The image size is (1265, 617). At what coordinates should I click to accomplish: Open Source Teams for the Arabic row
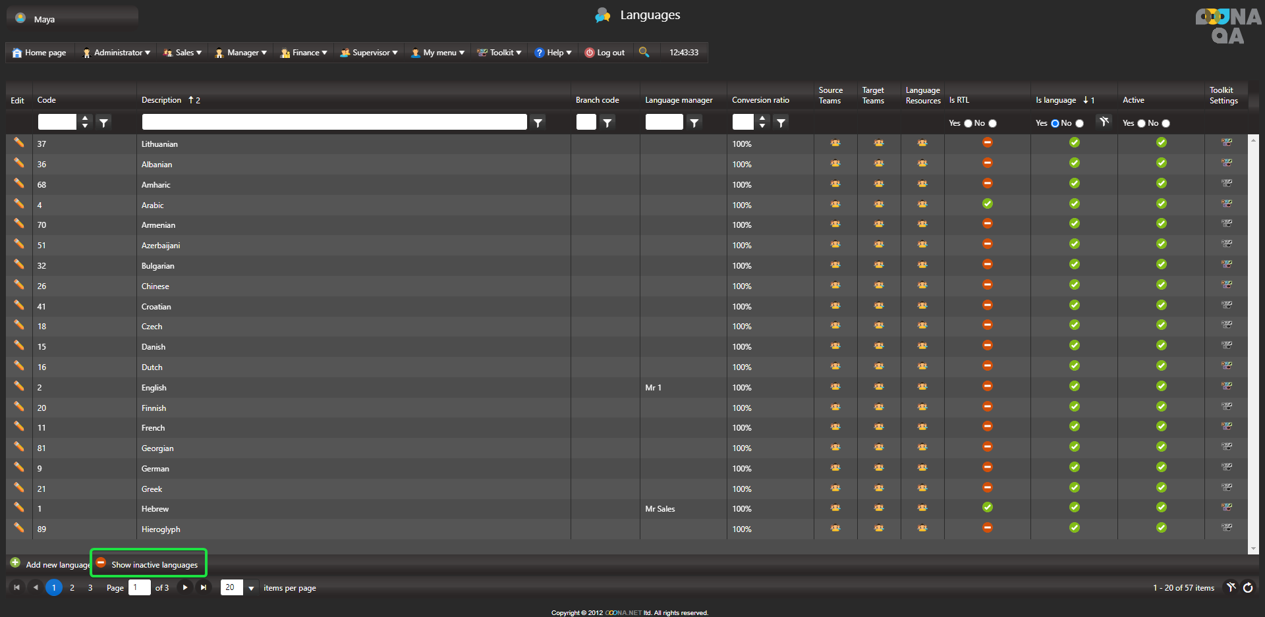(x=835, y=204)
